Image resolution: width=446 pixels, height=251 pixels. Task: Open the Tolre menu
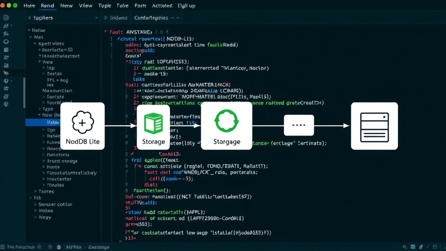[122, 6]
